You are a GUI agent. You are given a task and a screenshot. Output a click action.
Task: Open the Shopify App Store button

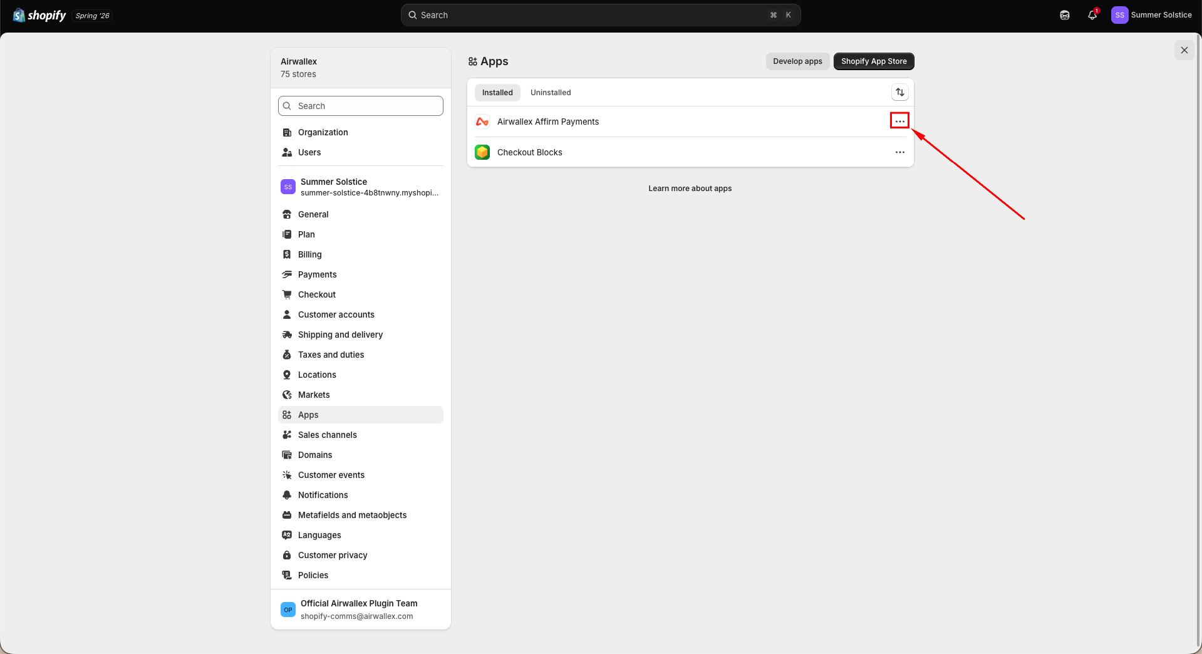pos(874,61)
